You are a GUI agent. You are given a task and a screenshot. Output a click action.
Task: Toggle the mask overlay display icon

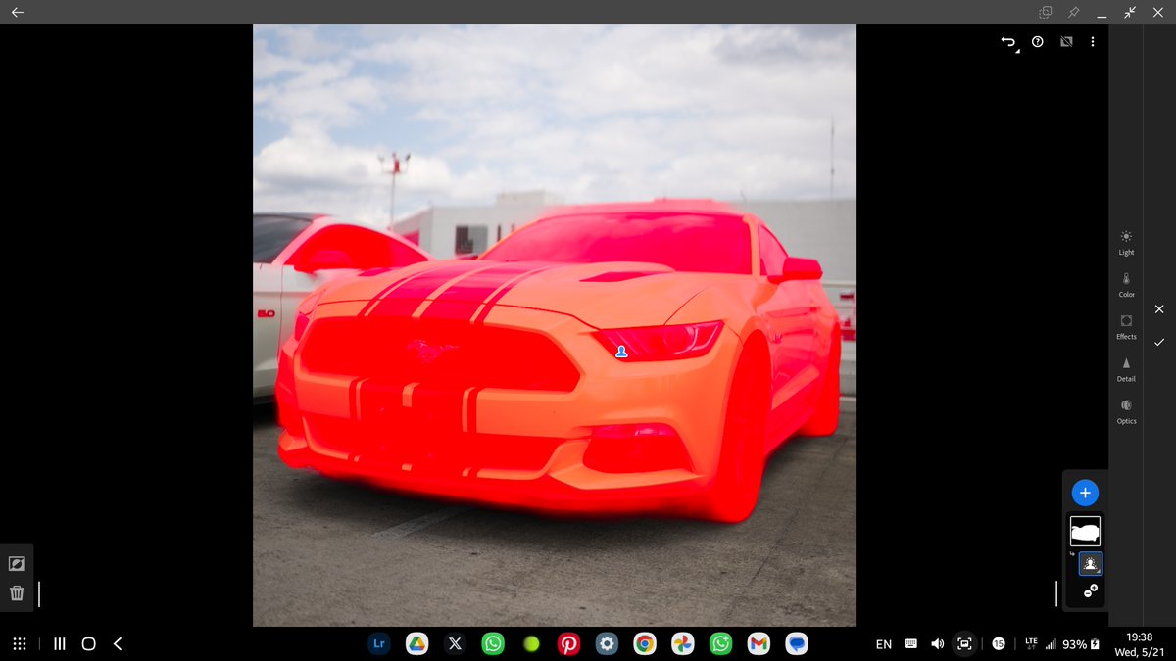pos(1066,42)
